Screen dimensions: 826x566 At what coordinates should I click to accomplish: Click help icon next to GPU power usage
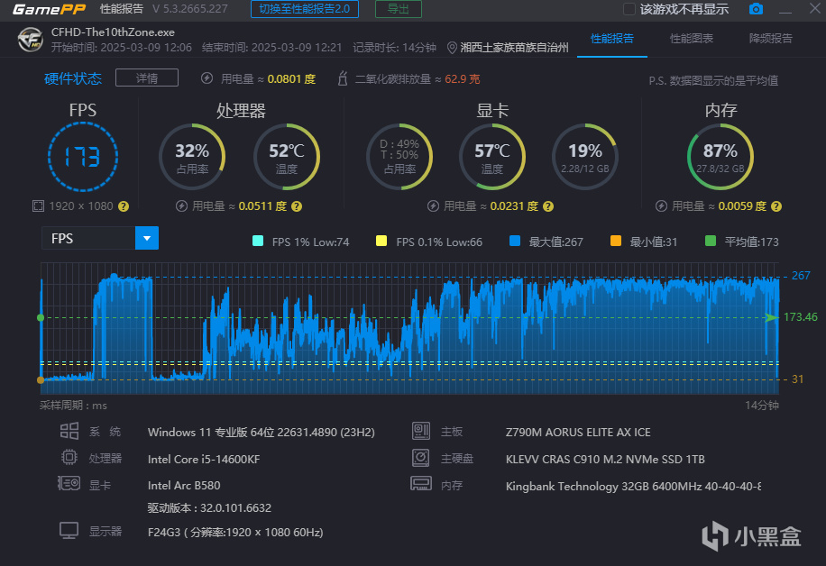pyautogui.click(x=548, y=206)
